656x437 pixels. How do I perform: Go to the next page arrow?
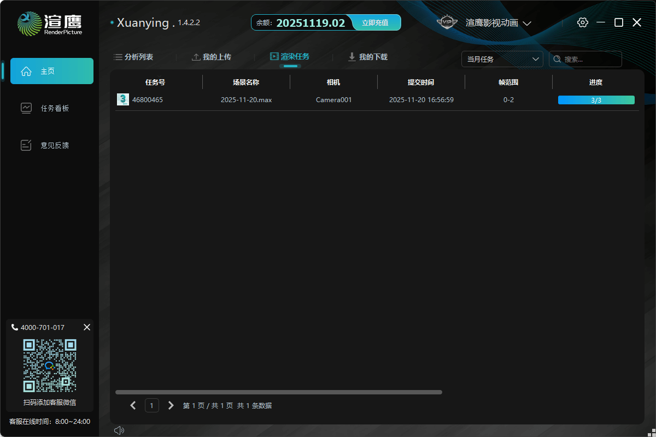171,405
